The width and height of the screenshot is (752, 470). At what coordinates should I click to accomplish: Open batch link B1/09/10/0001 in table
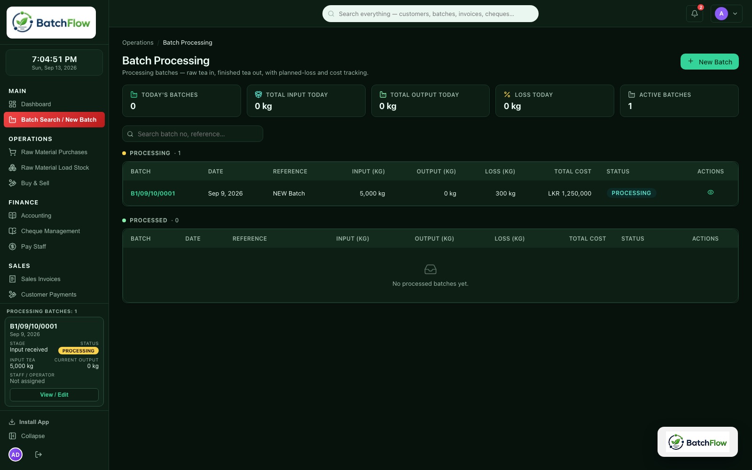(x=153, y=194)
